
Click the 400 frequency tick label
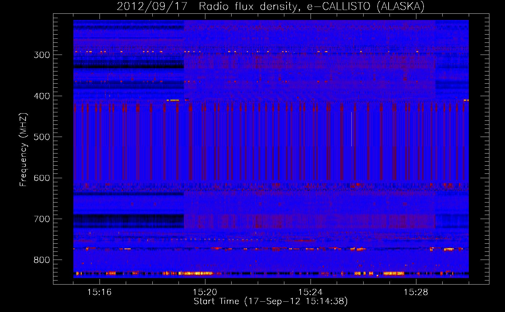click(42, 96)
